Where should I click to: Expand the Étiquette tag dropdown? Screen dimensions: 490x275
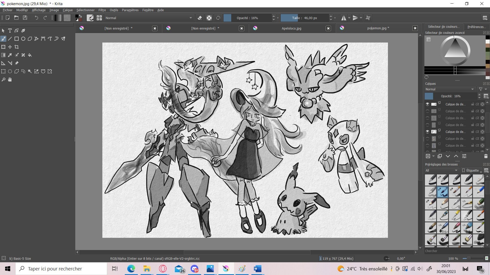pyautogui.click(x=472, y=170)
